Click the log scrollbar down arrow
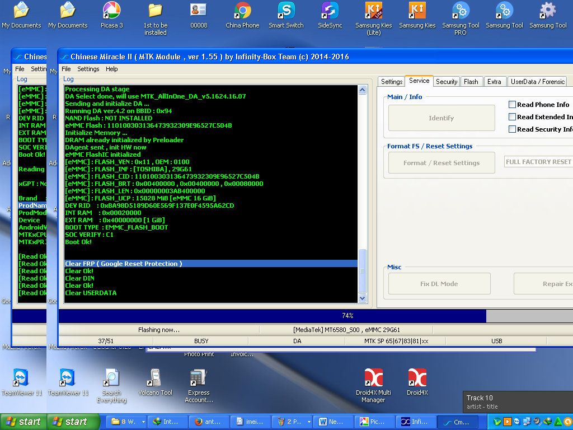The height and width of the screenshot is (430, 573). tap(362, 298)
